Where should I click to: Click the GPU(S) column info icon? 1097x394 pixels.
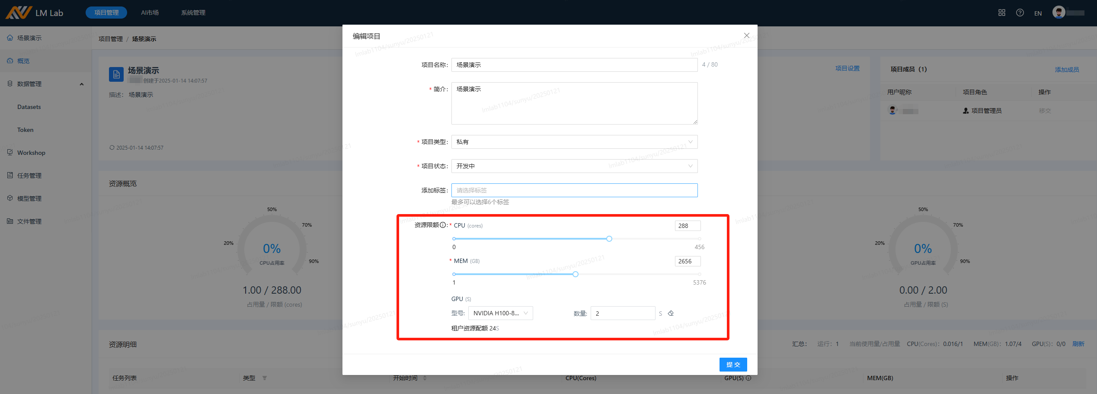[x=748, y=378]
